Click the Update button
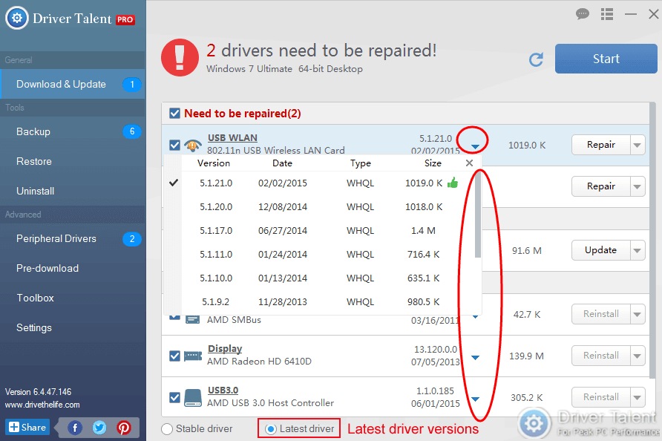662x441 pixels. coord(601,250)
